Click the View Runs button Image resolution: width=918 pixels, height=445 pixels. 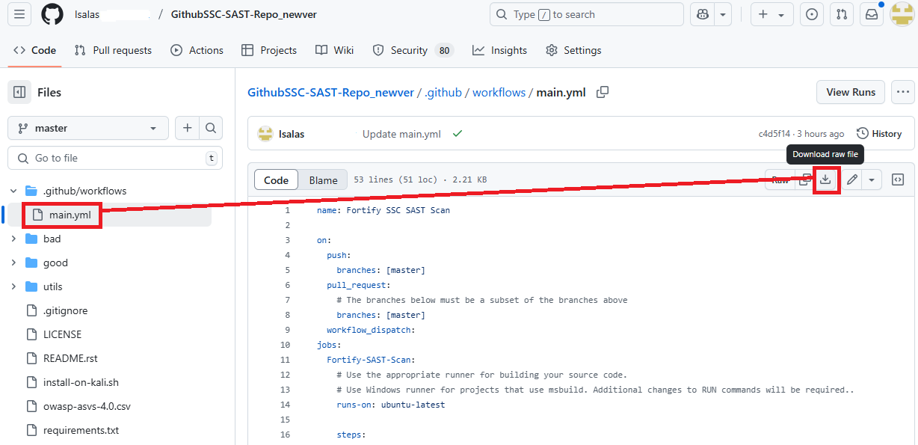851,92
